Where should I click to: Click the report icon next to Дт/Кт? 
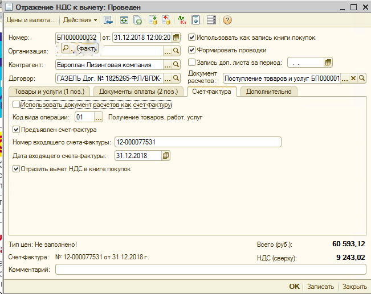tap(195, 20)
